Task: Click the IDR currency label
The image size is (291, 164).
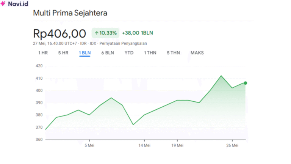Action: [83, 44]
